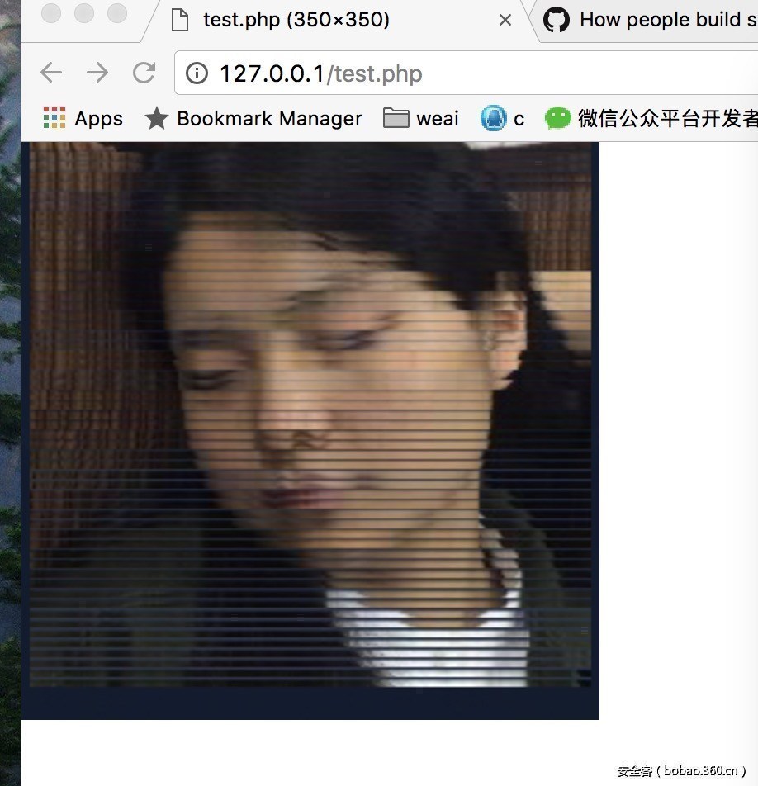Open the blue globe 'c' bookmark
The width and height of the screenshot is (758, 786).
pos(502,118)
